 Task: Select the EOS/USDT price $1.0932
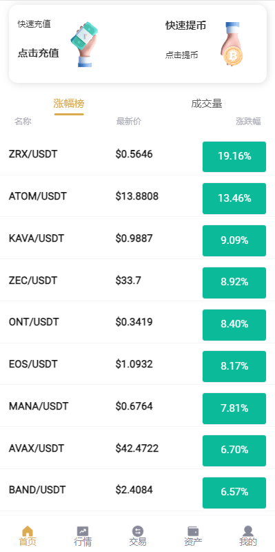134,363
